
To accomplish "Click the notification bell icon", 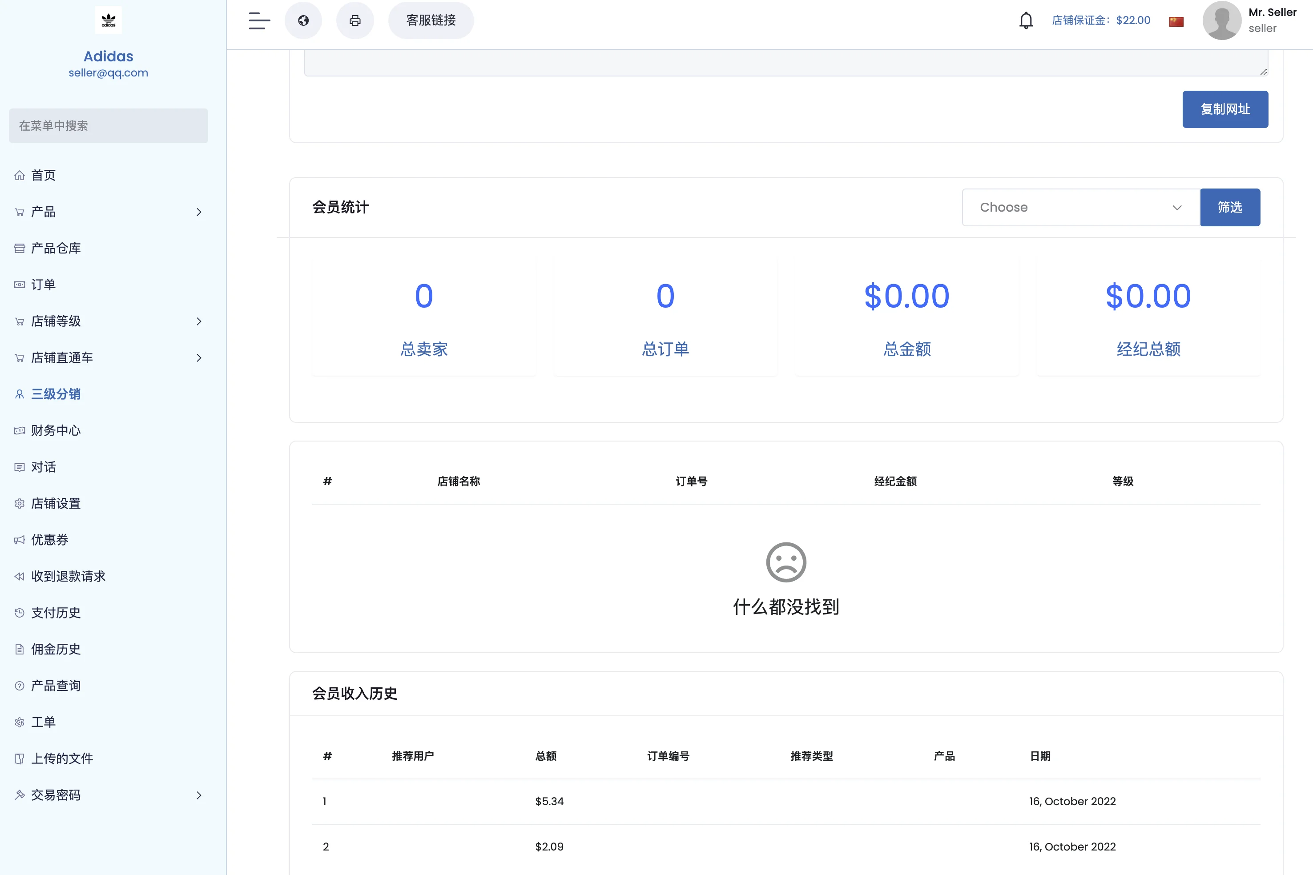I will coord(1026,20).
